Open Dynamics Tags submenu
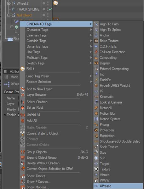This screenshot has width=144, height=189. pos(56,46)
